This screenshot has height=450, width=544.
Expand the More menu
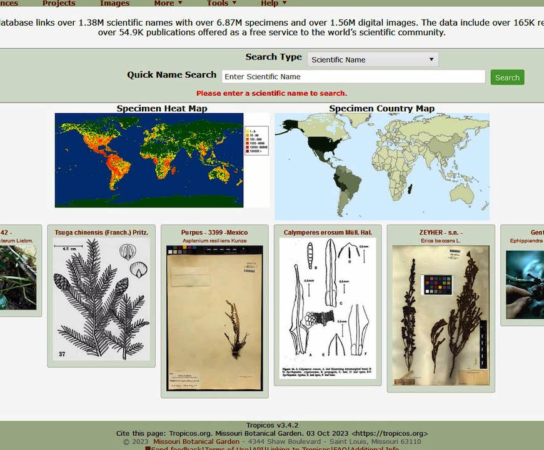click(168, 3)
